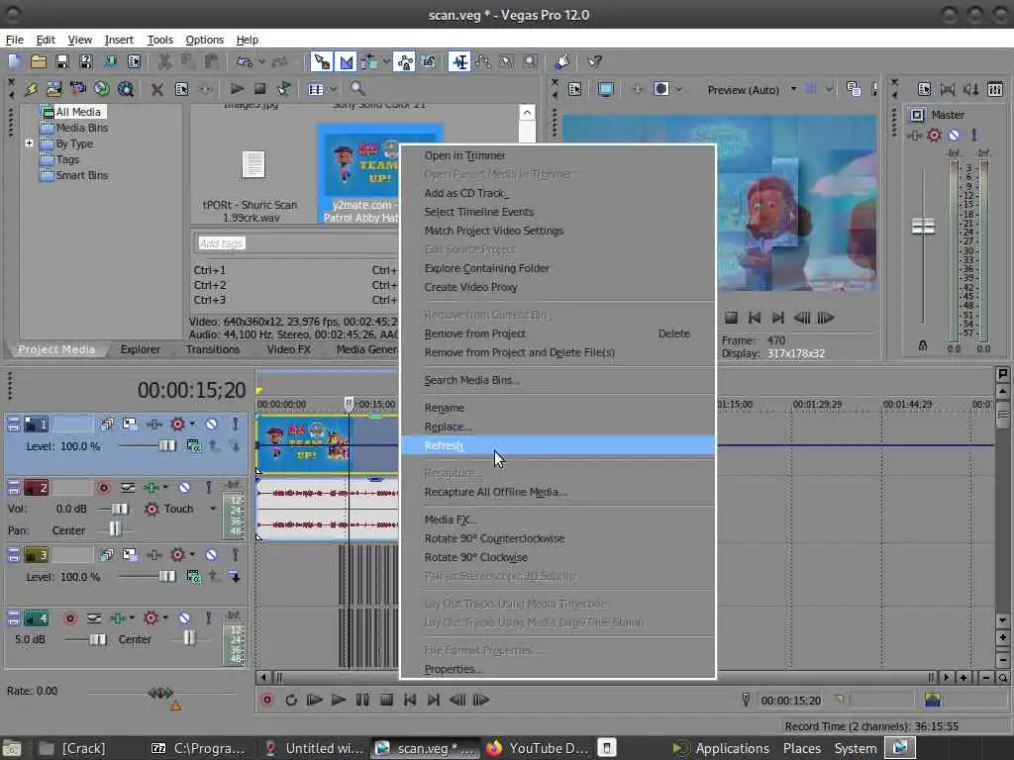Expand the By Type tree node

tap(29, 142)
